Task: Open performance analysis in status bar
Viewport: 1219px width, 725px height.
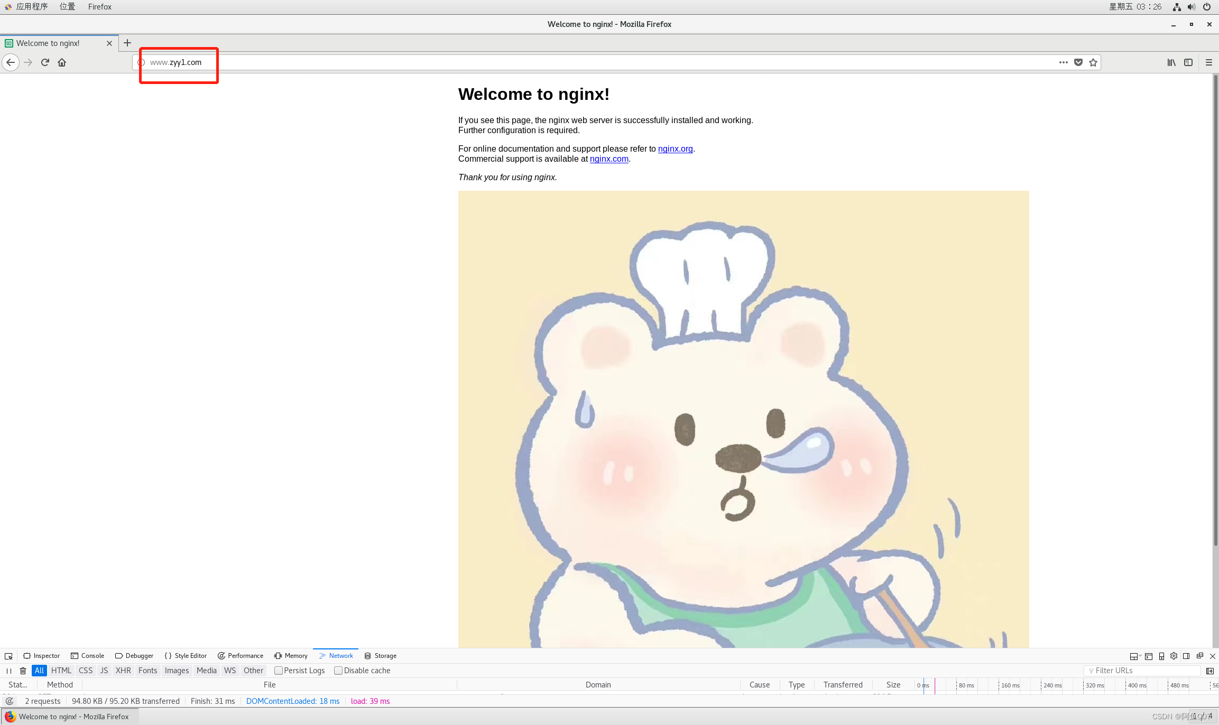Action: click(10, 701)
